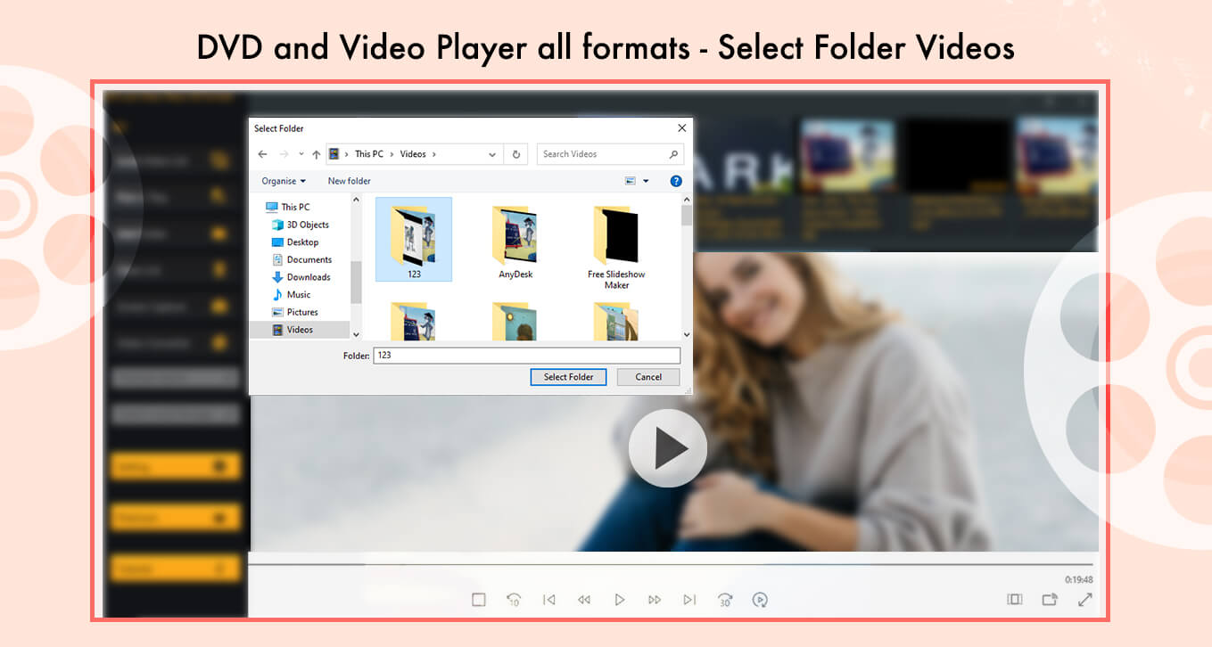Click the search magnifier icon
Image resolution: width=1212 pixels, height=647 pixels.
point(673,154)
